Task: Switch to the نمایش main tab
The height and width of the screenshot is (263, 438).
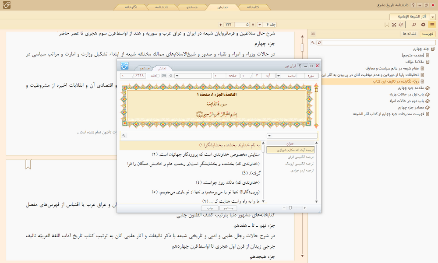Action: click(223, 7)
